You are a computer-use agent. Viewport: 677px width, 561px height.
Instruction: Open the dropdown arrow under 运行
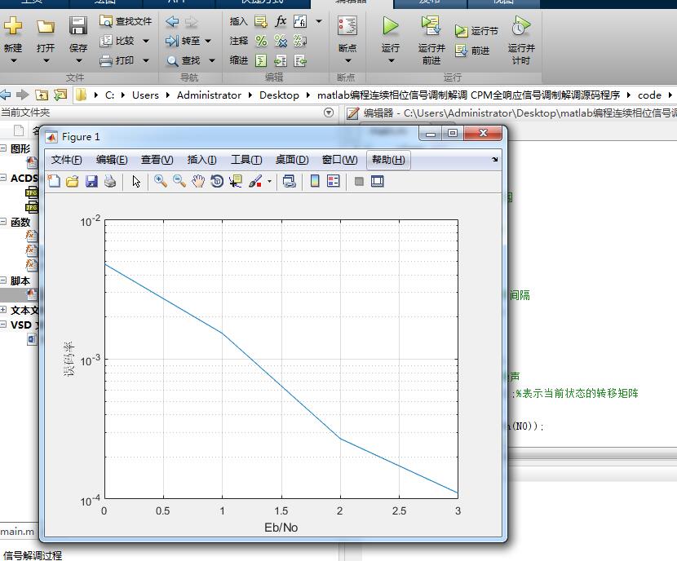pos(391,61)
